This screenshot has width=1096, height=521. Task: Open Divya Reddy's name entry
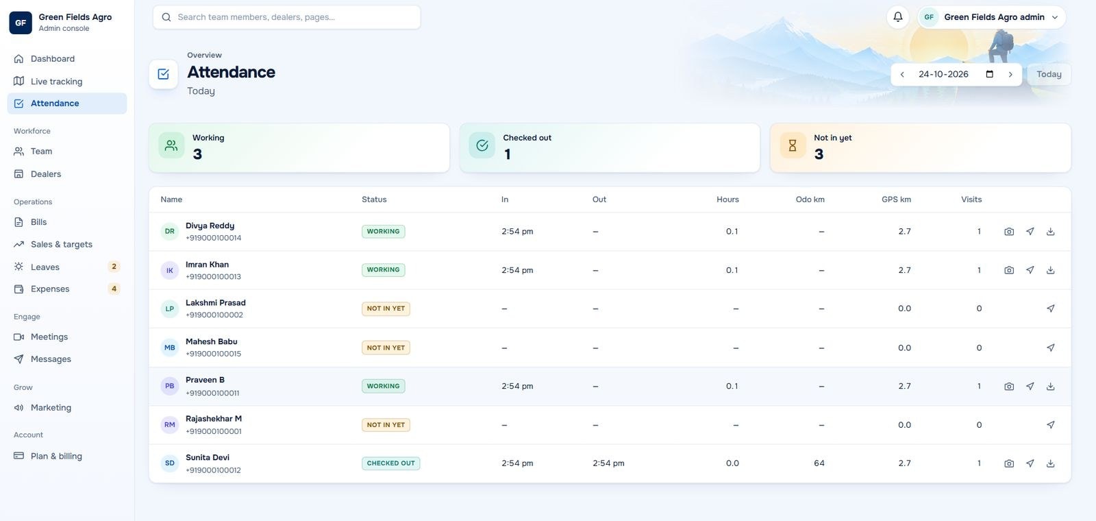(x=210, y=226)
